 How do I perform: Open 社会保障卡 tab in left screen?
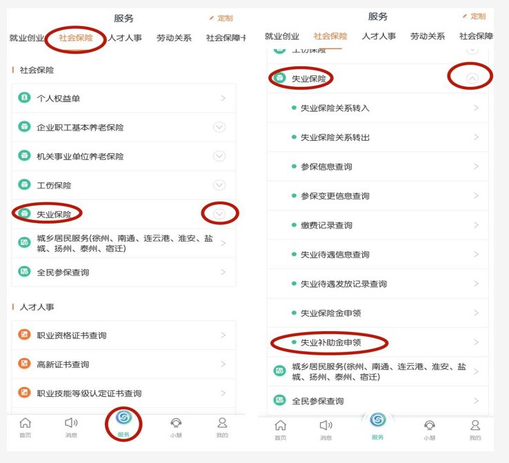226,38
